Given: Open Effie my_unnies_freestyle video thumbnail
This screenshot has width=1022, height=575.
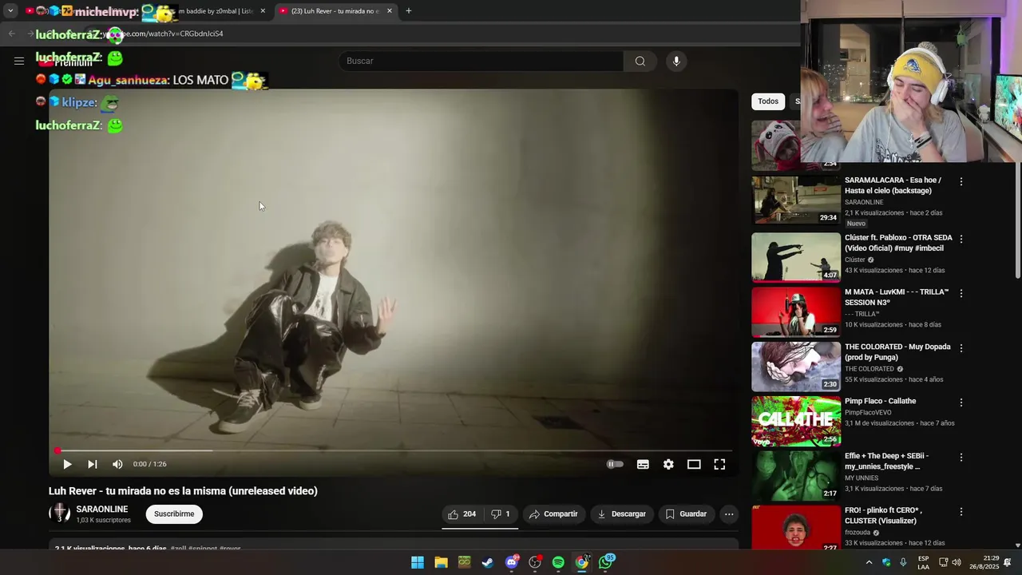Looking at the screenshot, I should coord(796,476).
